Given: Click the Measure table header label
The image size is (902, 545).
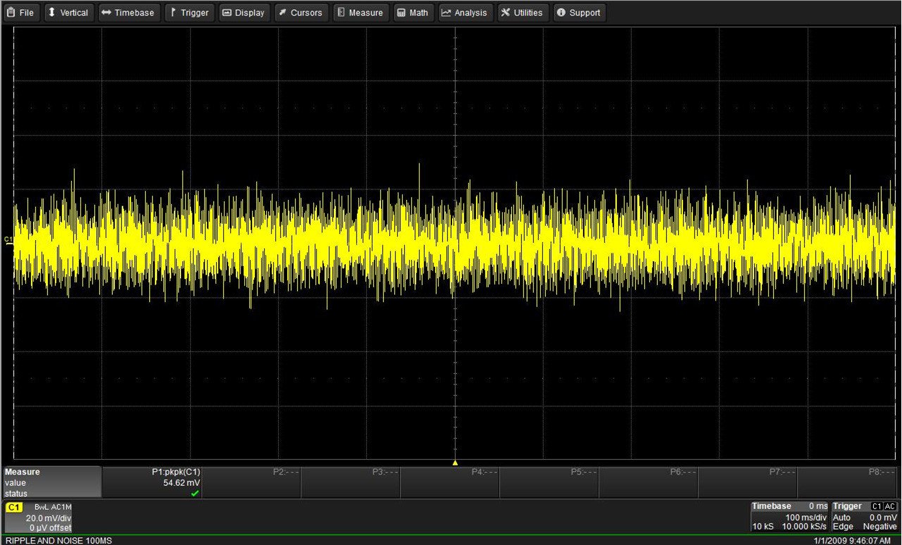Looking at the screenshot, I should pyautogui.click(x=23, y=472).
